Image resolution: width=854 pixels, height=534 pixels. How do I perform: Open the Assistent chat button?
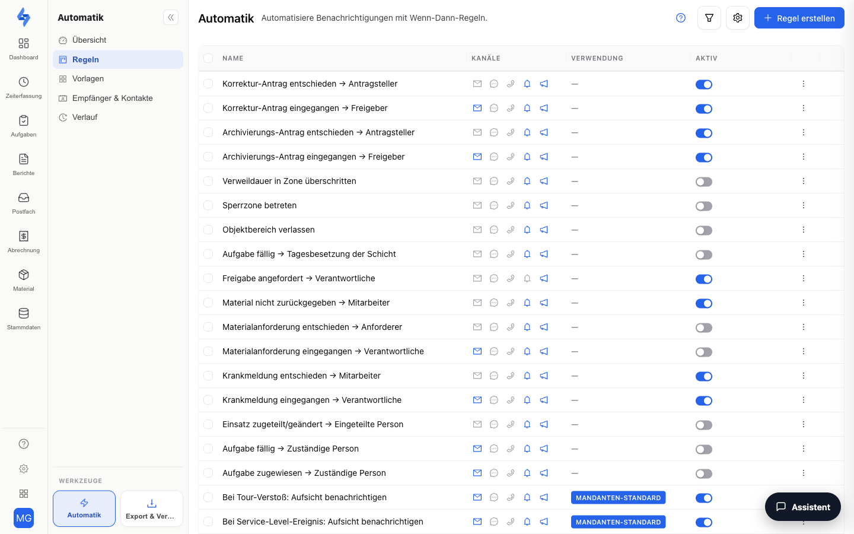tap(803, 507)
